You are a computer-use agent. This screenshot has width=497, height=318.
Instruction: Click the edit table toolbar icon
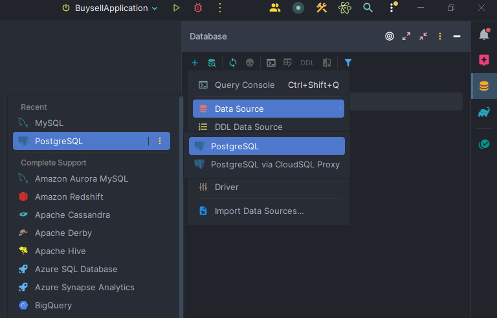pos(288,63)
